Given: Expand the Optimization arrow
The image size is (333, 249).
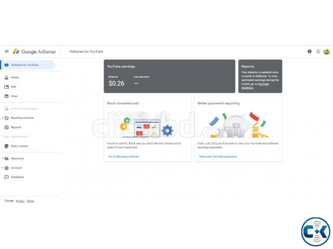Looking at the screenshot, I should (3, 136).
